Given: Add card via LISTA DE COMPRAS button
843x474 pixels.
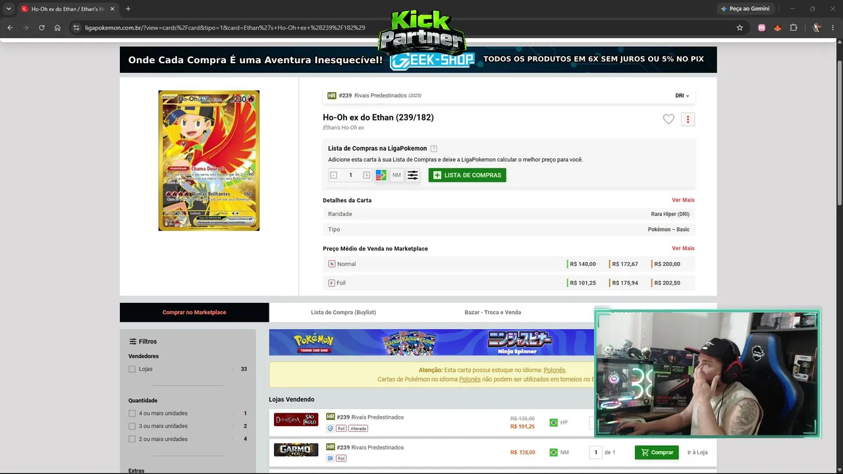Looking at the screenshot, I should point(467,175).
